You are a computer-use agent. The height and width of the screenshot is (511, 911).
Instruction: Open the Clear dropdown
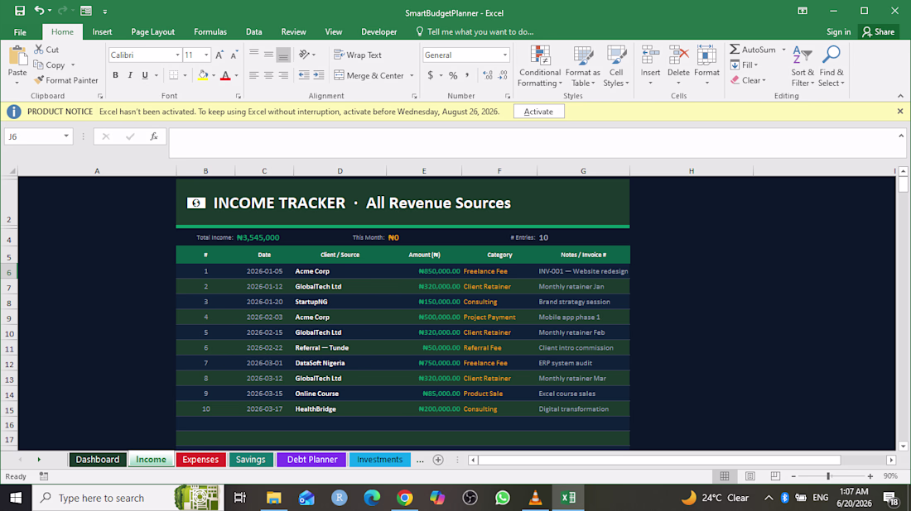[x=749, y=80]
